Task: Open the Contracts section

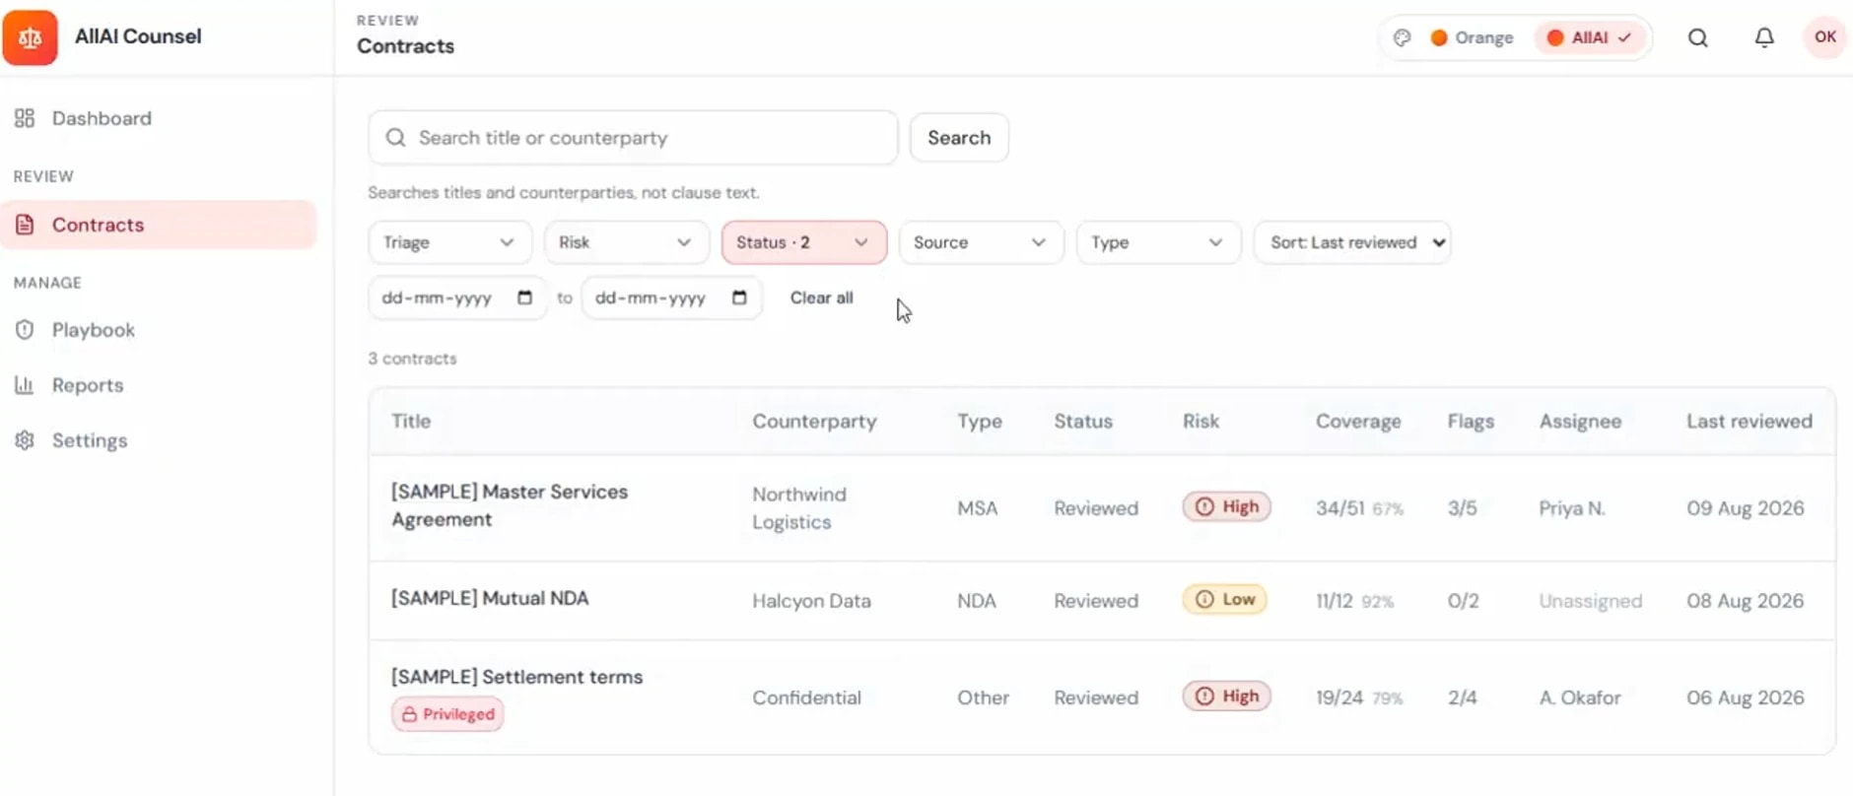Action: click(x=159, y=225)
